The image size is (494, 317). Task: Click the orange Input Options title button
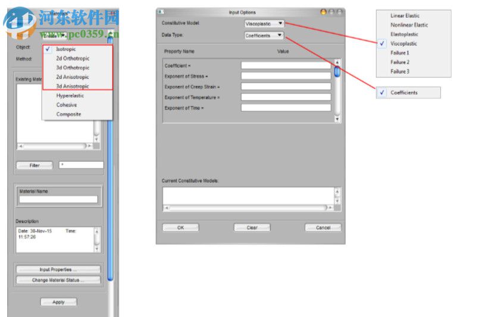[323, 12]
